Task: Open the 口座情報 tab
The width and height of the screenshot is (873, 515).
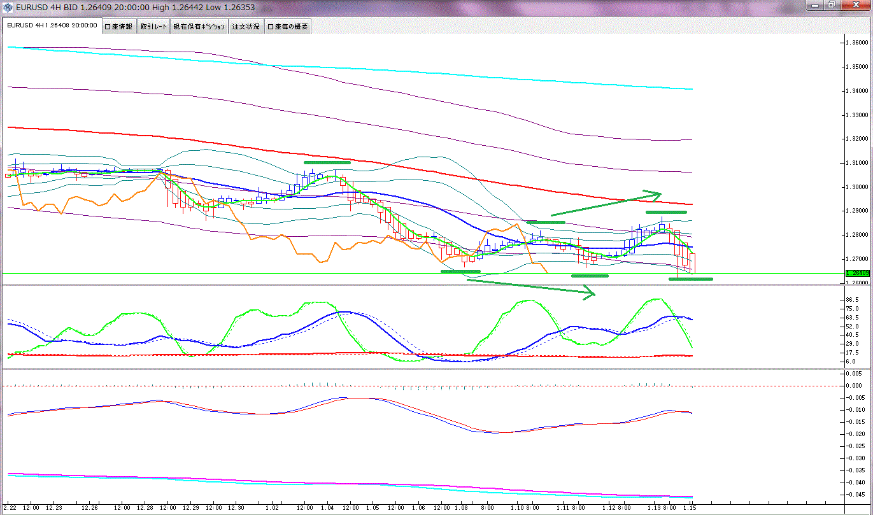Action: tap(118, 26)
